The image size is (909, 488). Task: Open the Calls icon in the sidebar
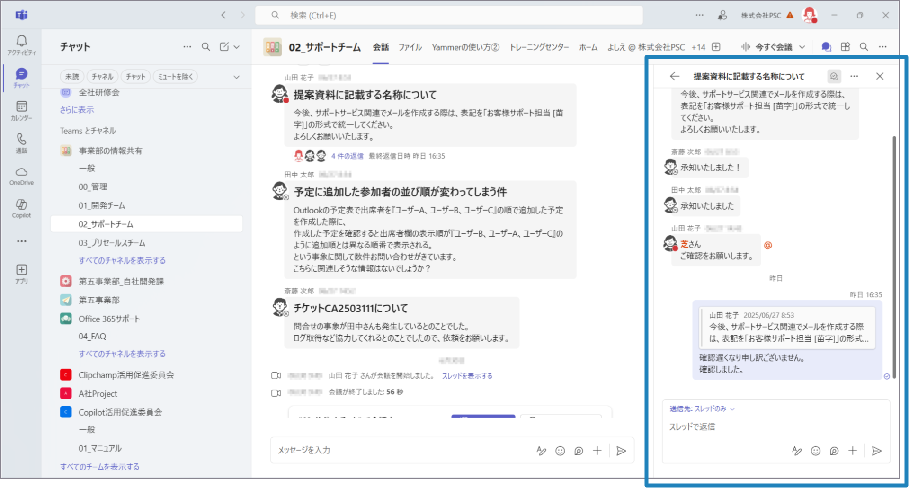click(21, 143)
